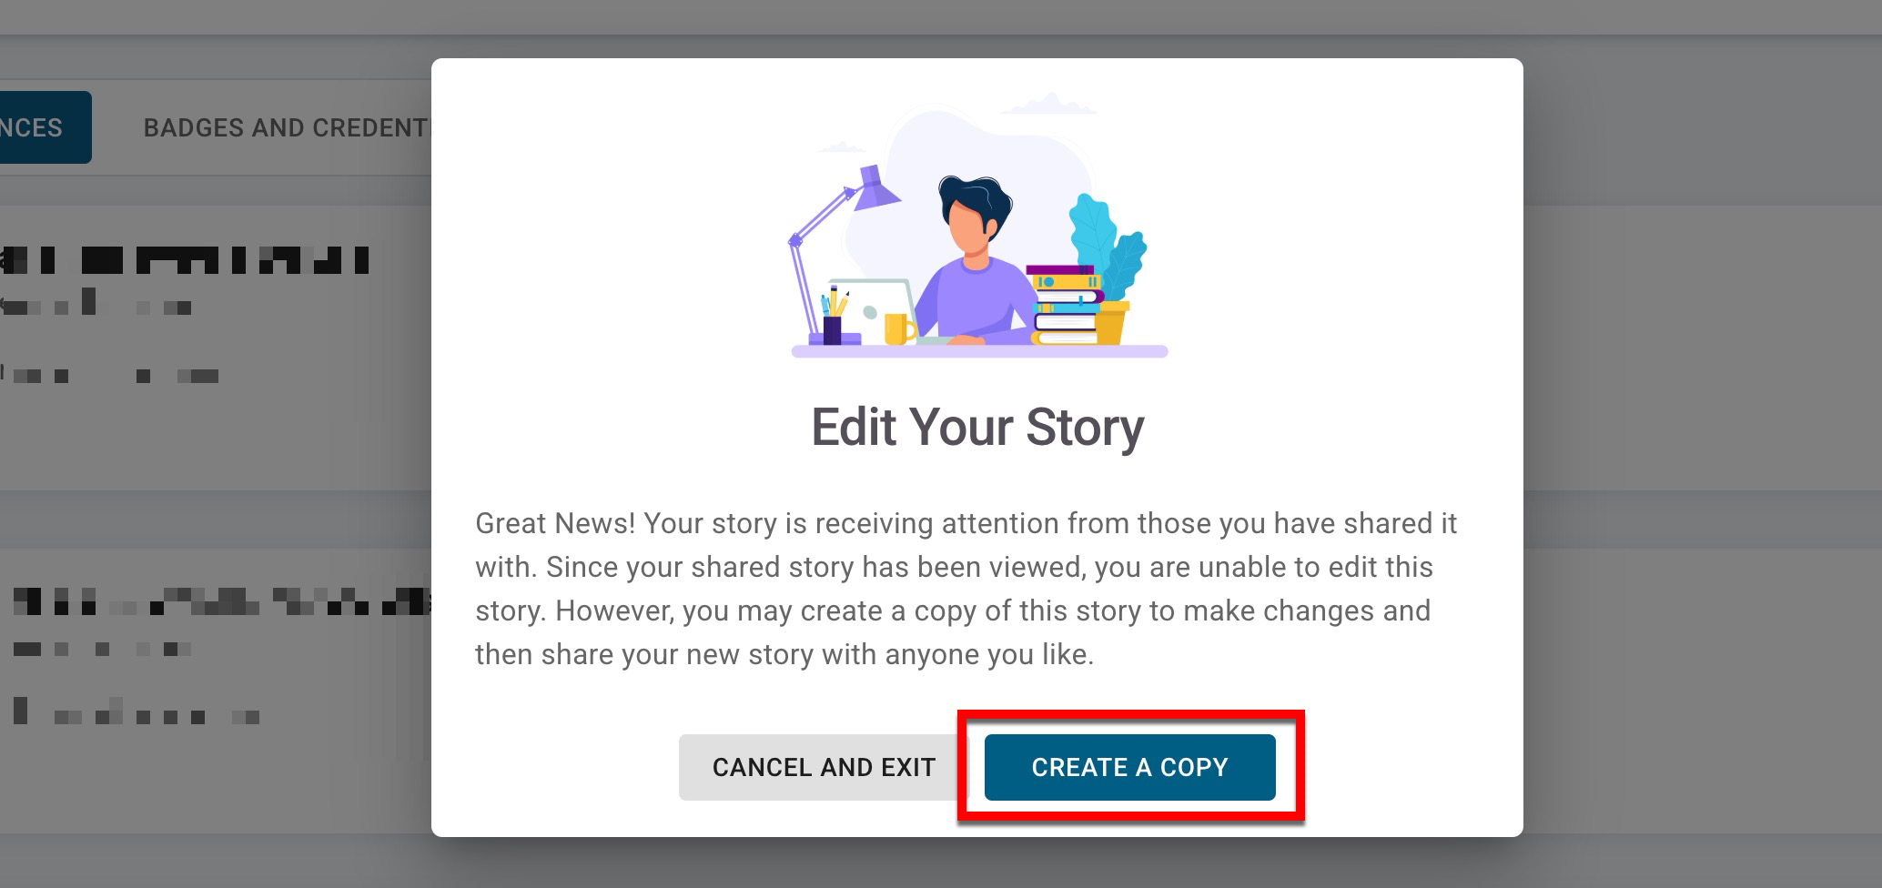Click the Edit Your Story heading
The width and height of the screenshot is (1882, 888).
(976, 428)
